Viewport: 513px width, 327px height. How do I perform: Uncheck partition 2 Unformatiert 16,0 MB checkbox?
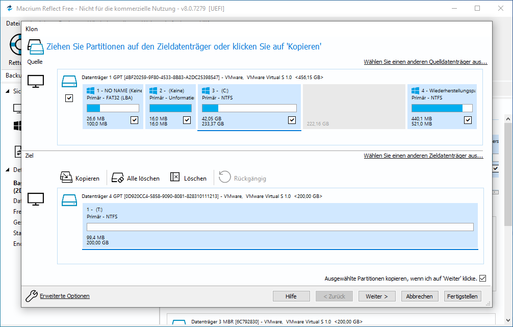(x=187, y=120)
